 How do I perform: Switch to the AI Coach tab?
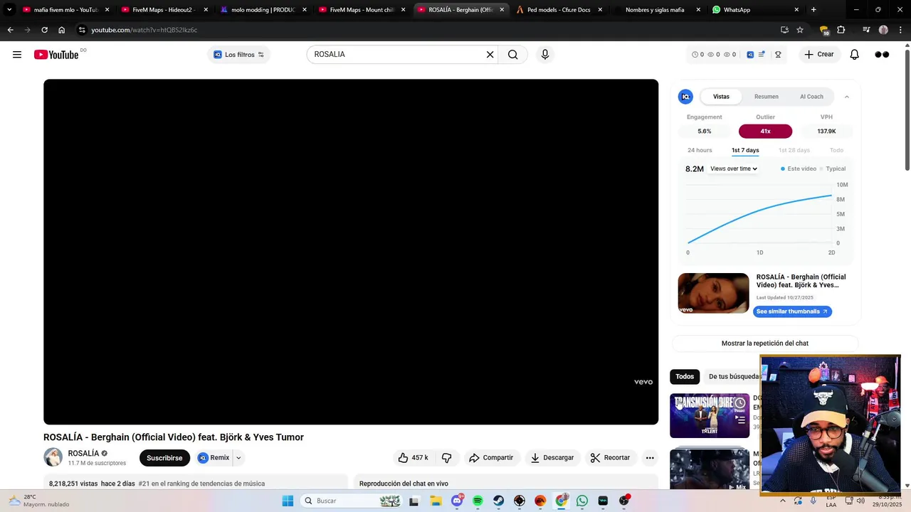coord(811,97)
